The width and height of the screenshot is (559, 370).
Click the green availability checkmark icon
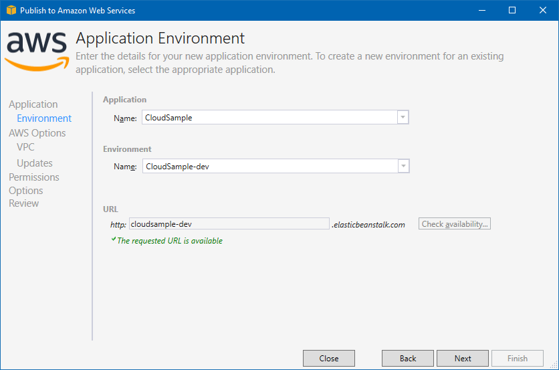click(114, 239)
